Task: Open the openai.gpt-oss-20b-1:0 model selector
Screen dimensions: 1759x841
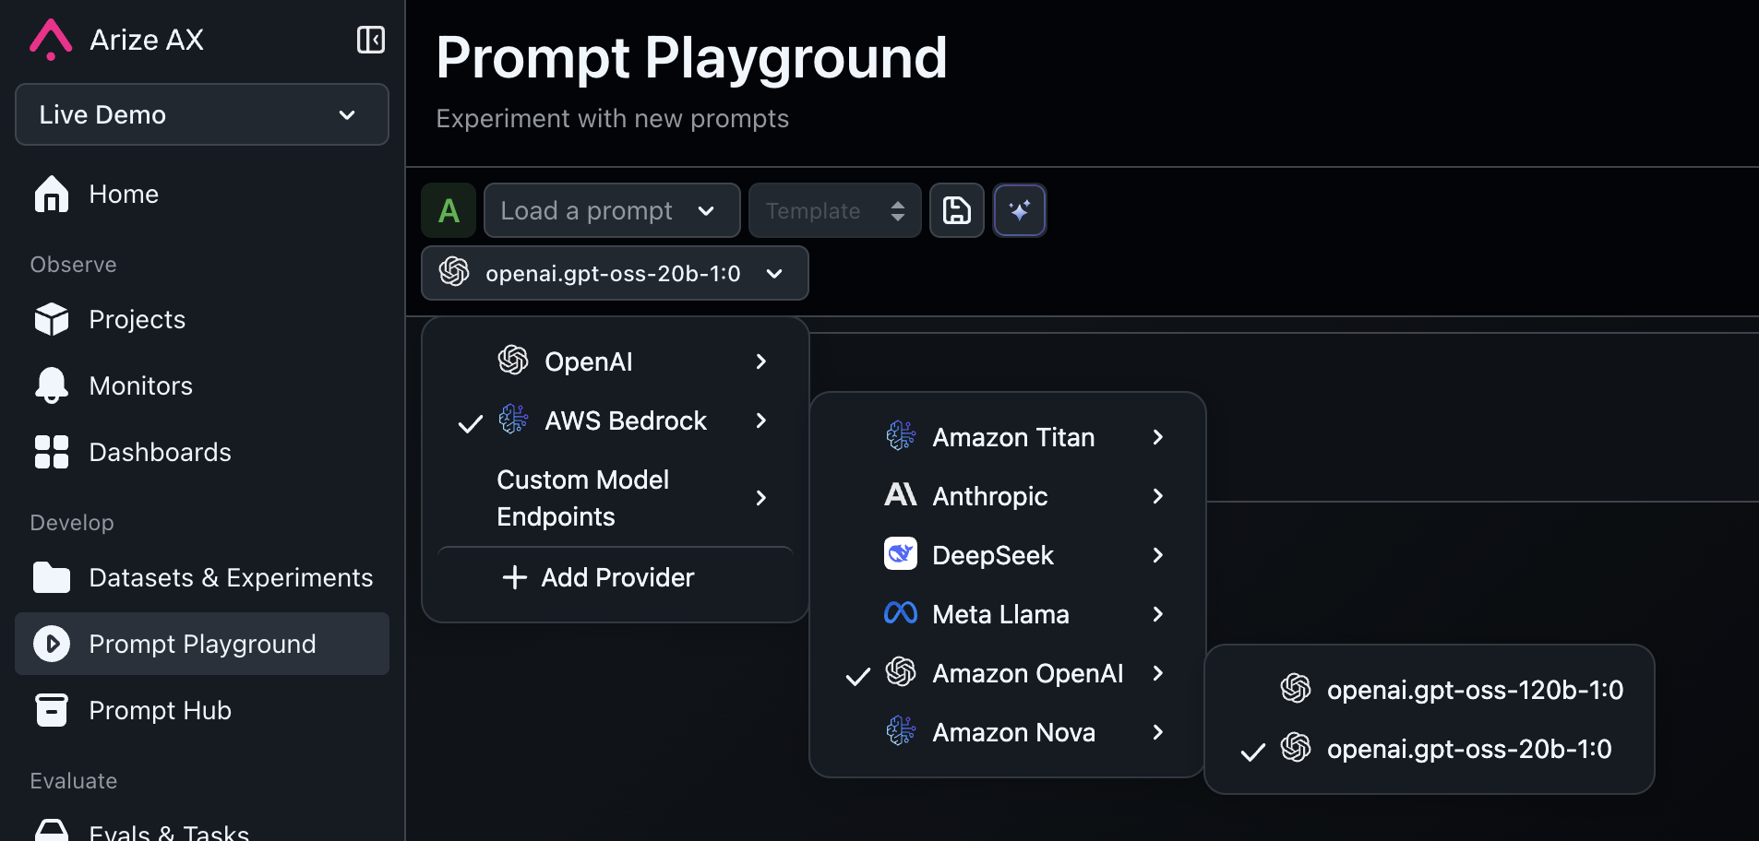Action: (x=615, y=273)
